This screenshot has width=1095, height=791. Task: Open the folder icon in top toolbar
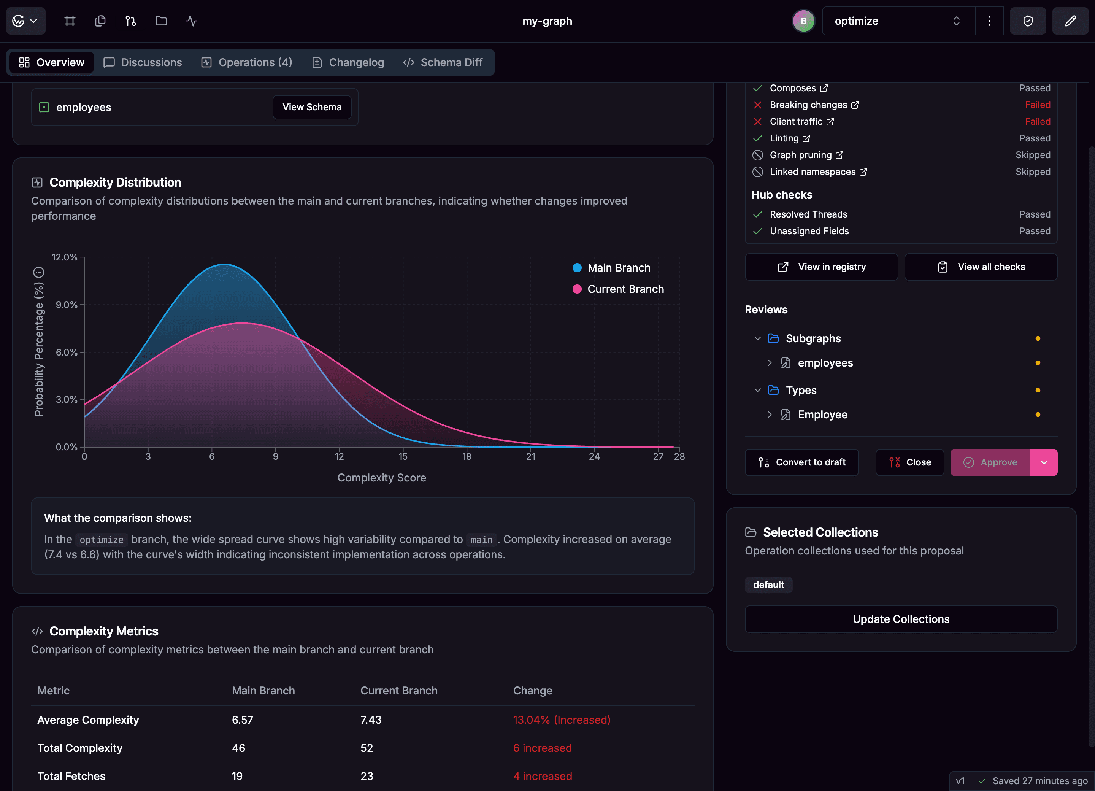[x=161, y=21]
